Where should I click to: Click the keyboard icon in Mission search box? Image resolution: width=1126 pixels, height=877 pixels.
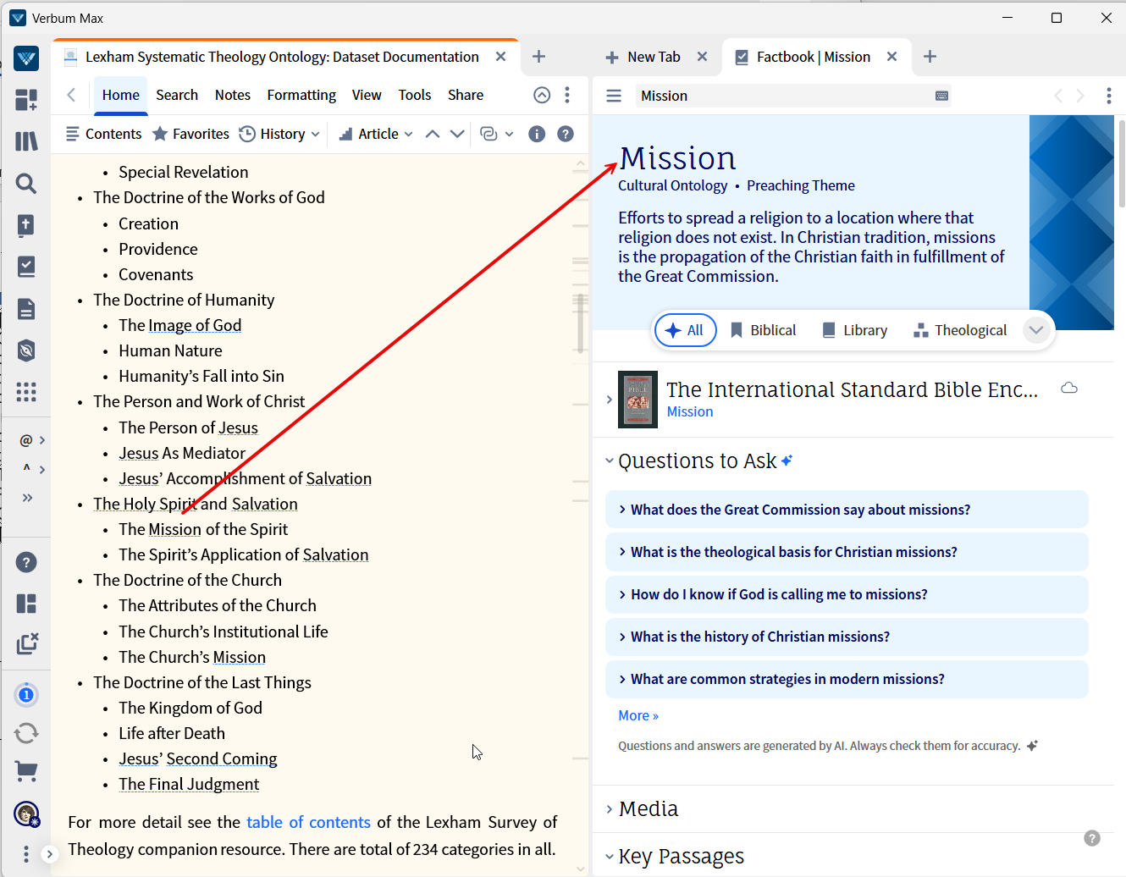tap(941, 96)
